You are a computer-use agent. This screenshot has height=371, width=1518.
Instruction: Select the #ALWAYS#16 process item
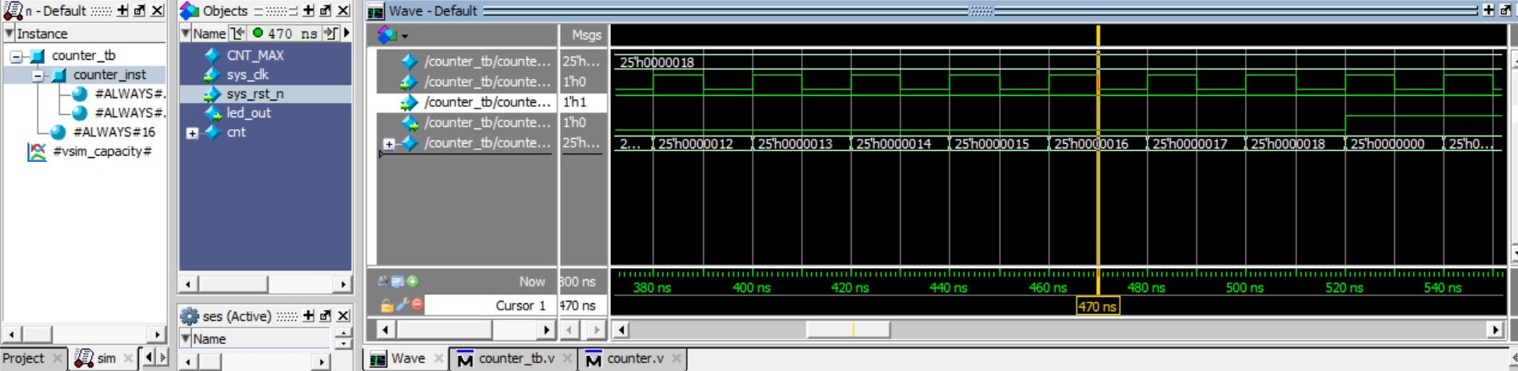coord(114,132)
